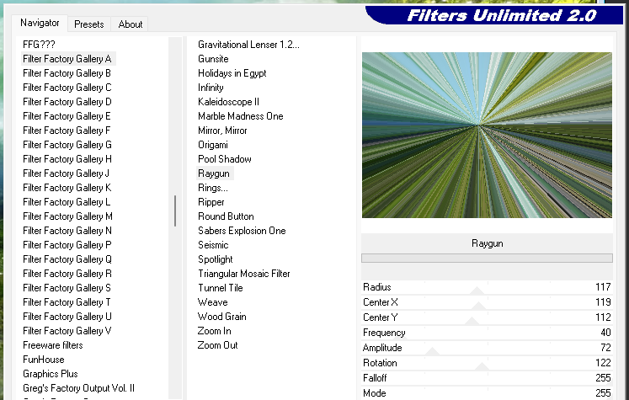Choose the Zoom In filter

click(214, 331)
